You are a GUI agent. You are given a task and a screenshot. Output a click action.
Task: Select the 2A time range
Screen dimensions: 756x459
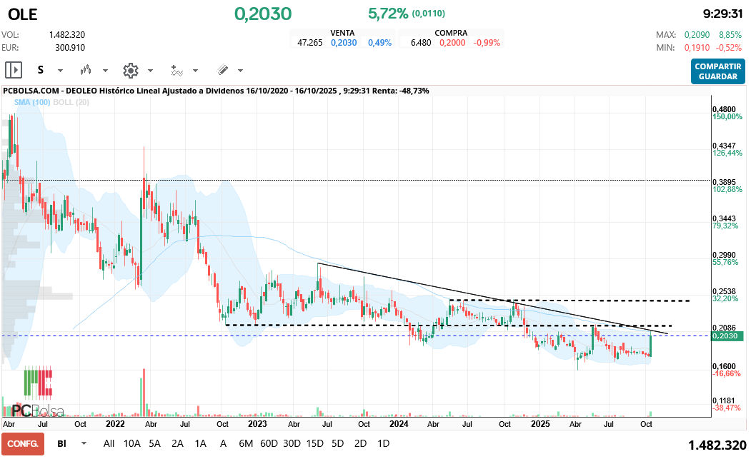177,443
